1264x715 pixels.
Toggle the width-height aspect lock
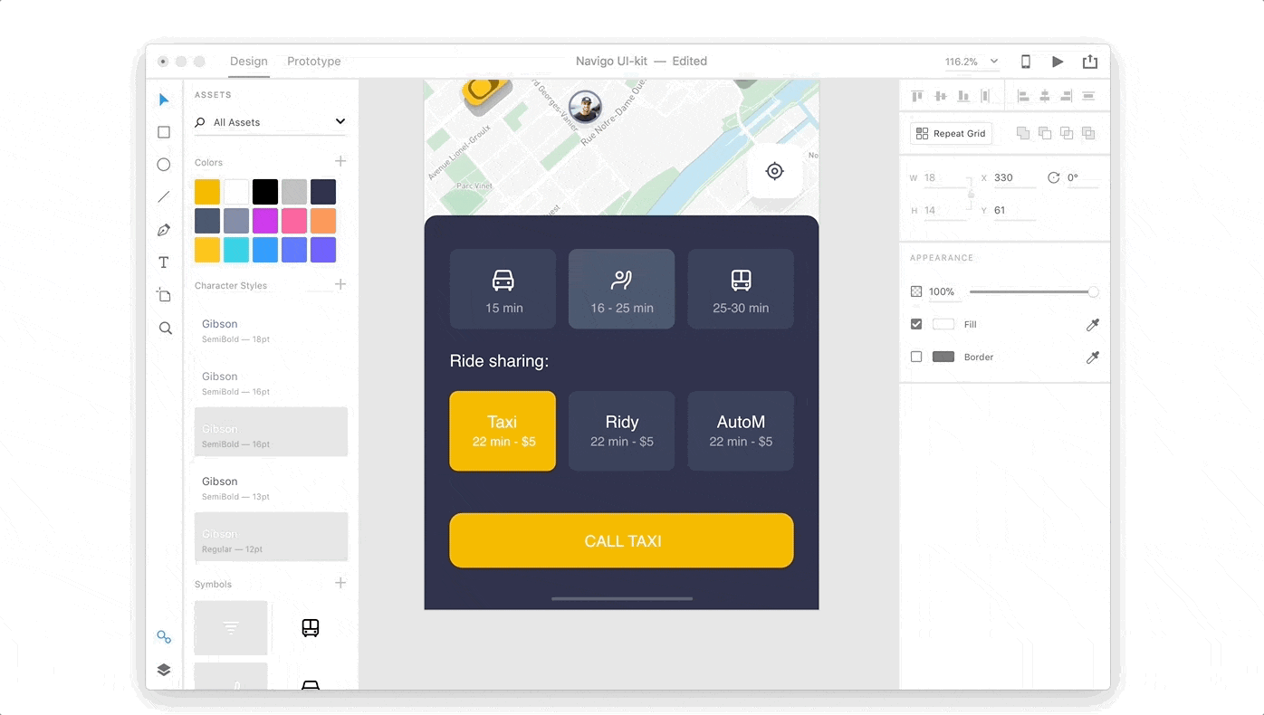pyautogui.click(x=971, y=194)
